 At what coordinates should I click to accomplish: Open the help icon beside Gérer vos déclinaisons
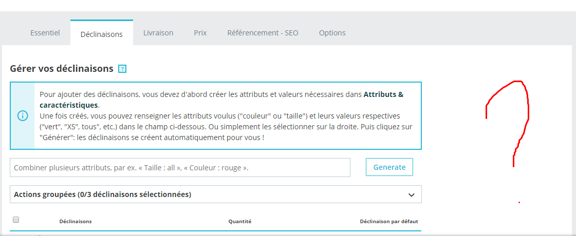pos(122,69)
